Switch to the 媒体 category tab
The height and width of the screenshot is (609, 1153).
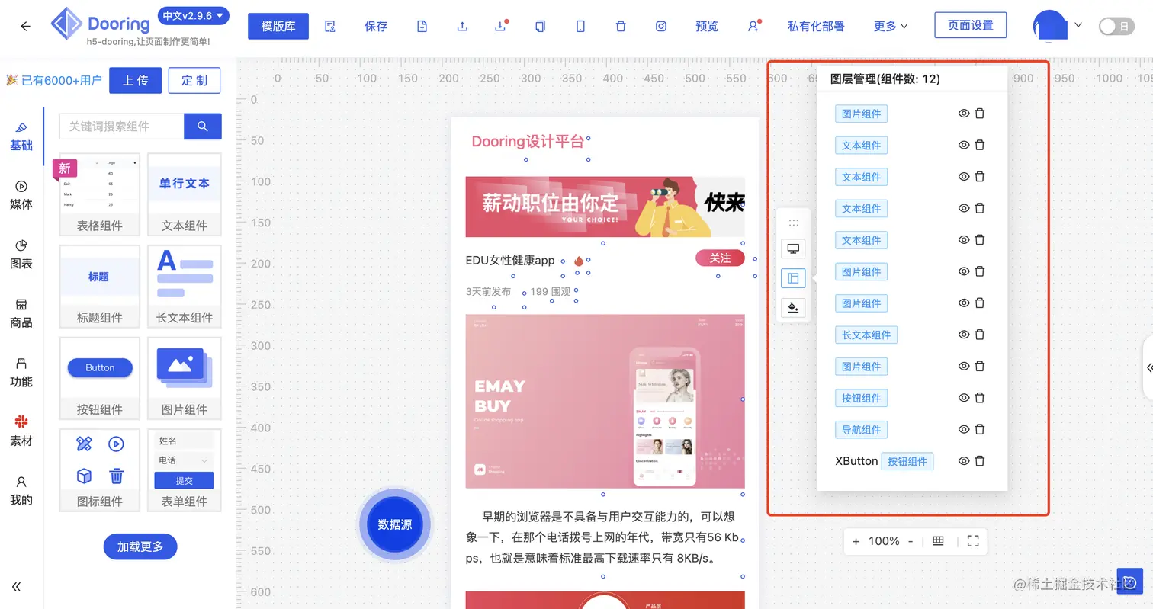pos(21,195)
